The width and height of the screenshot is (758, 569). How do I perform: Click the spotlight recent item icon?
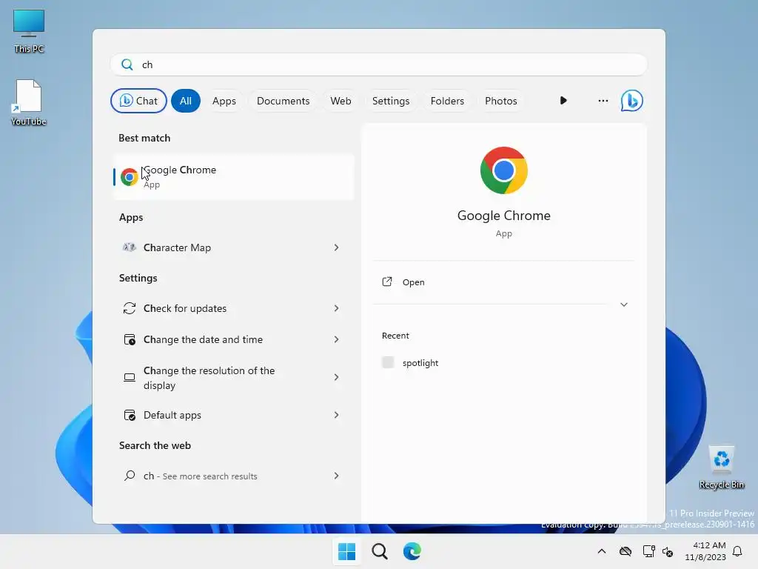point(388,362)
